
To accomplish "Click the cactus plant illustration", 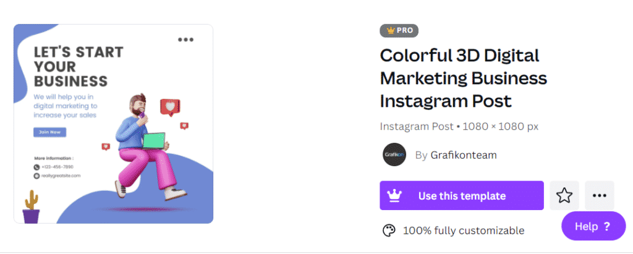I will tap(30, 207).
